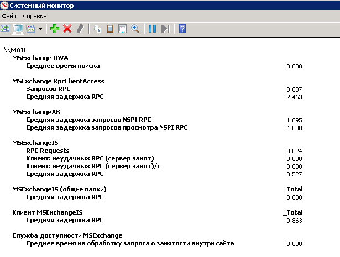Click the Update Data step button

pyautogui.click(x=165, y=29)
